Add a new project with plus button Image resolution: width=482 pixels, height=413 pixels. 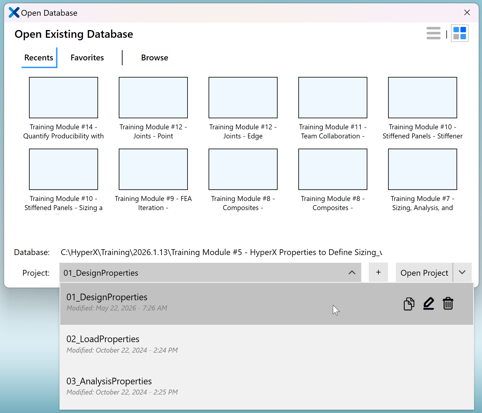[x=378, y=272]
